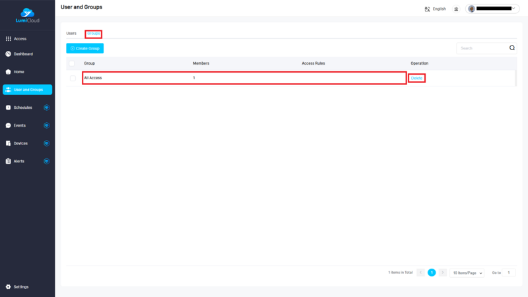The height and width of the screenshot is (297, 528).
Task: Click the premium badge next to Schedules
Action: (46, 108)
